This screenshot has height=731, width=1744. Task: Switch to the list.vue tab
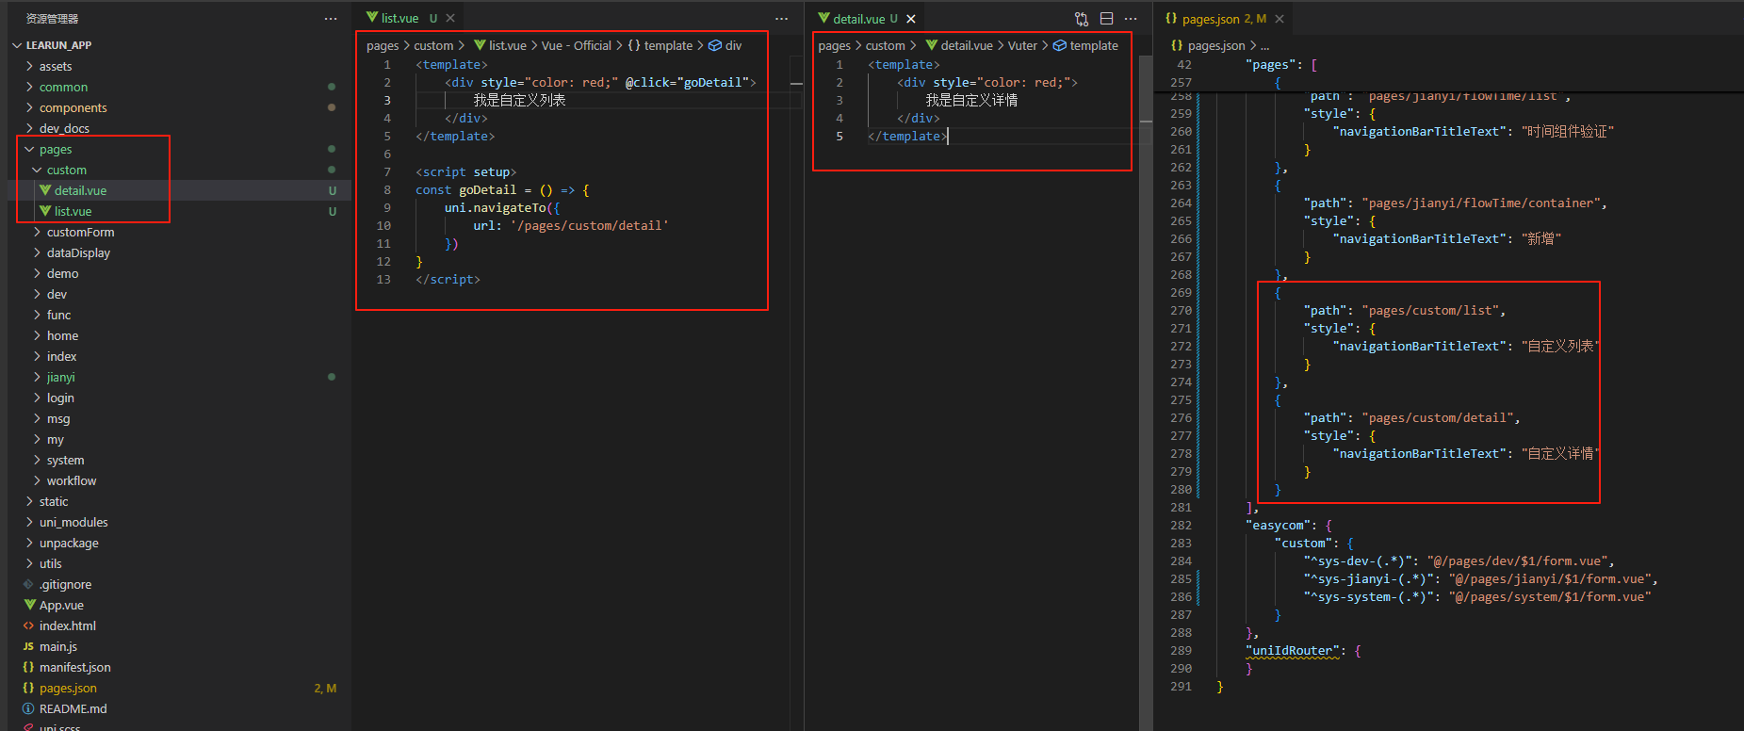(399, 19)
